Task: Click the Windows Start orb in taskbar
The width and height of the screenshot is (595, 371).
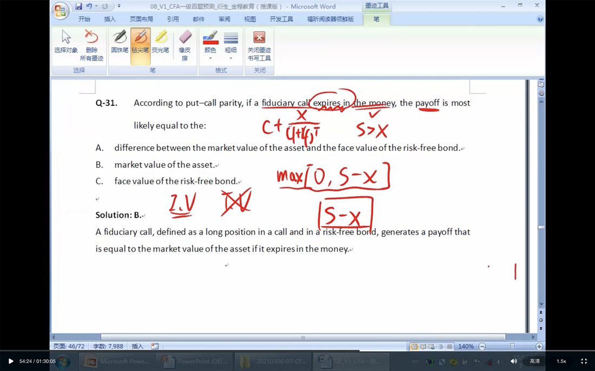Action: click(x=63, y=361)
